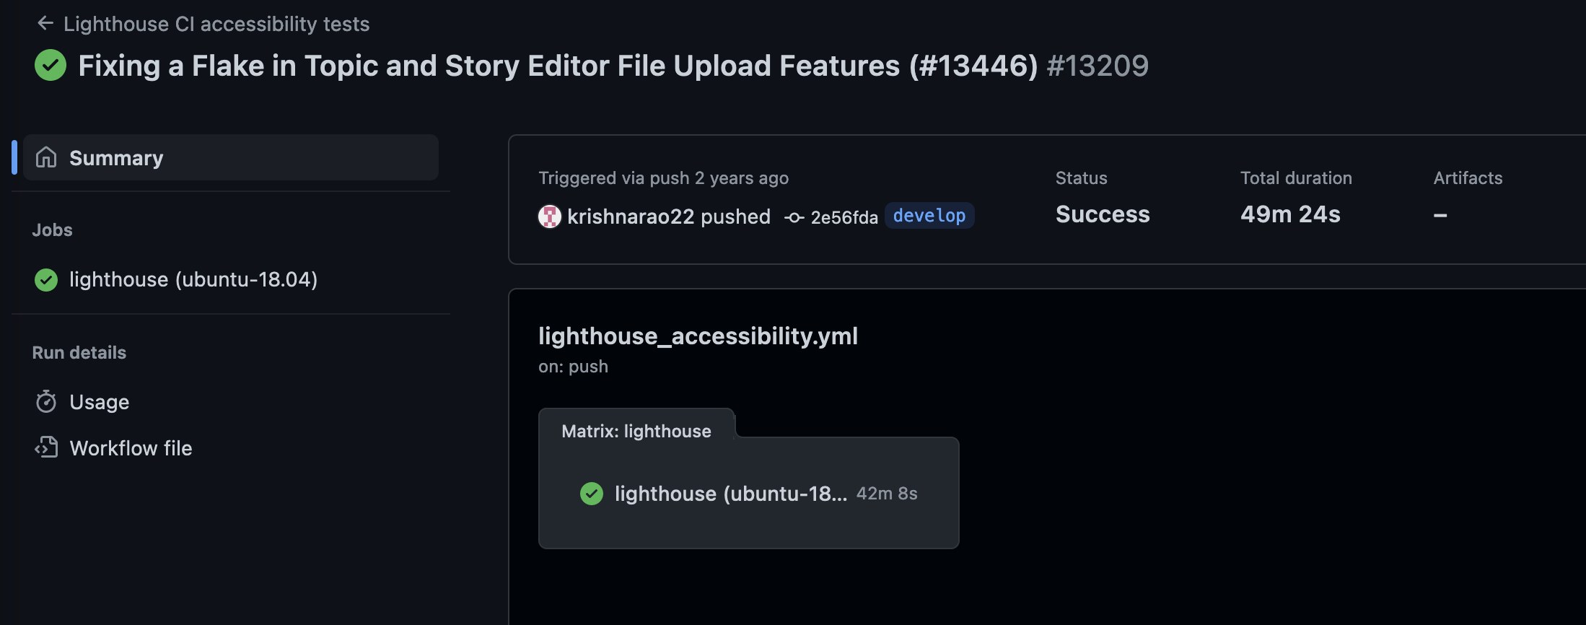
Task: Select the checkmark next to lighthouse (ubuntu-18.04) job
Action: [45, 279]
